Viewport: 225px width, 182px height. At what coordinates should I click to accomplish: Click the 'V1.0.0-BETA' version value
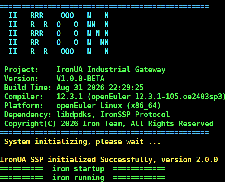coord(80,79)
